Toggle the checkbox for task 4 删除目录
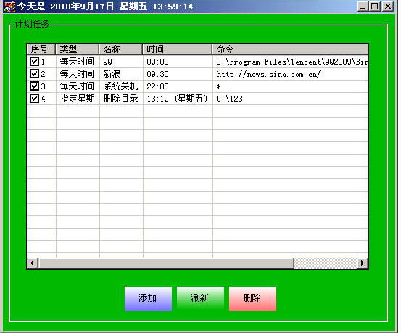The image size is (401, 333). point(34,98)
